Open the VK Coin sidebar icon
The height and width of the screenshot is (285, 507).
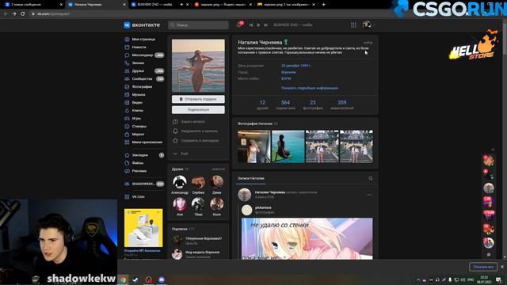pyautogui.click(x=127, y=197)
